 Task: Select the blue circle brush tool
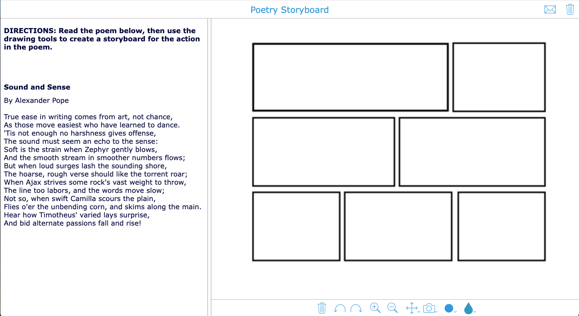coord(449,308)
